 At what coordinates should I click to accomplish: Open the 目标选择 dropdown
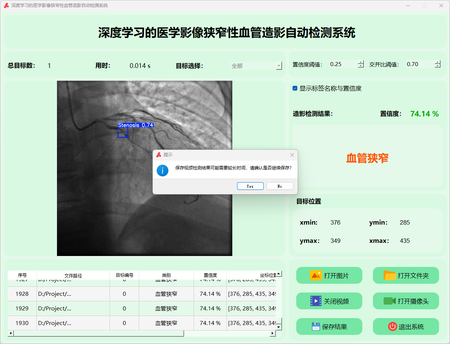pyautogui.click(x=279, y=66)
